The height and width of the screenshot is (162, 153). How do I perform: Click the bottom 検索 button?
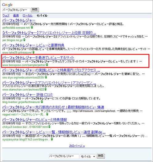101,156
